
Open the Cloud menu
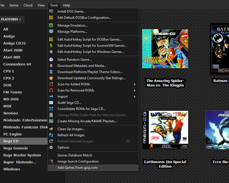point(28,5)
